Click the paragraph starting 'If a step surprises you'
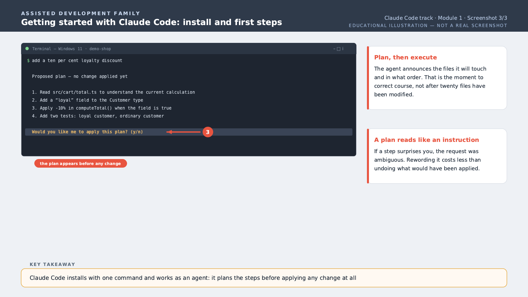528x297 pixels. coord(427,160)
